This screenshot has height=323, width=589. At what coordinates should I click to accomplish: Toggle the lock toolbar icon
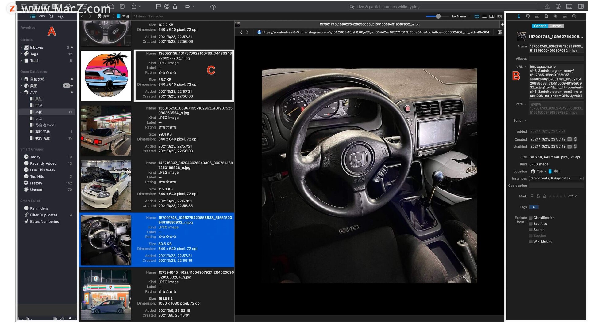tap(175, 6)
